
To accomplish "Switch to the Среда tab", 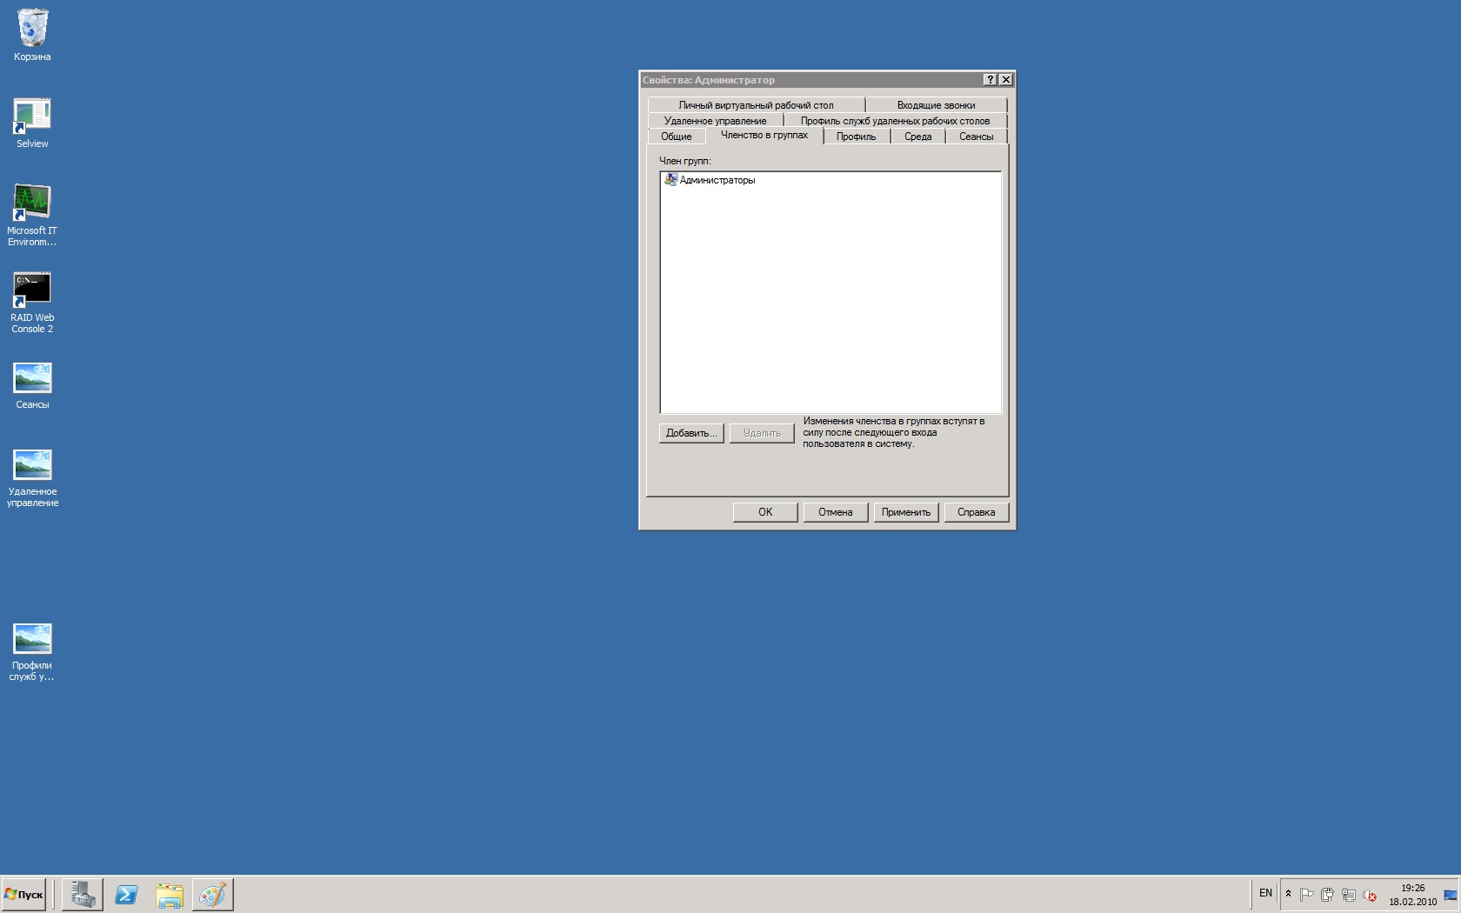I will coord(917,137).
